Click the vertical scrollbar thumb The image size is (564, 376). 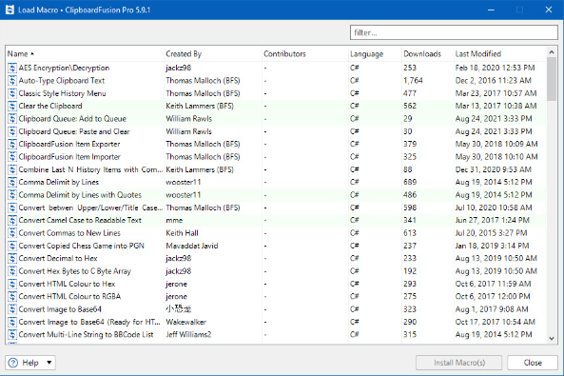[x=552, y=79]
